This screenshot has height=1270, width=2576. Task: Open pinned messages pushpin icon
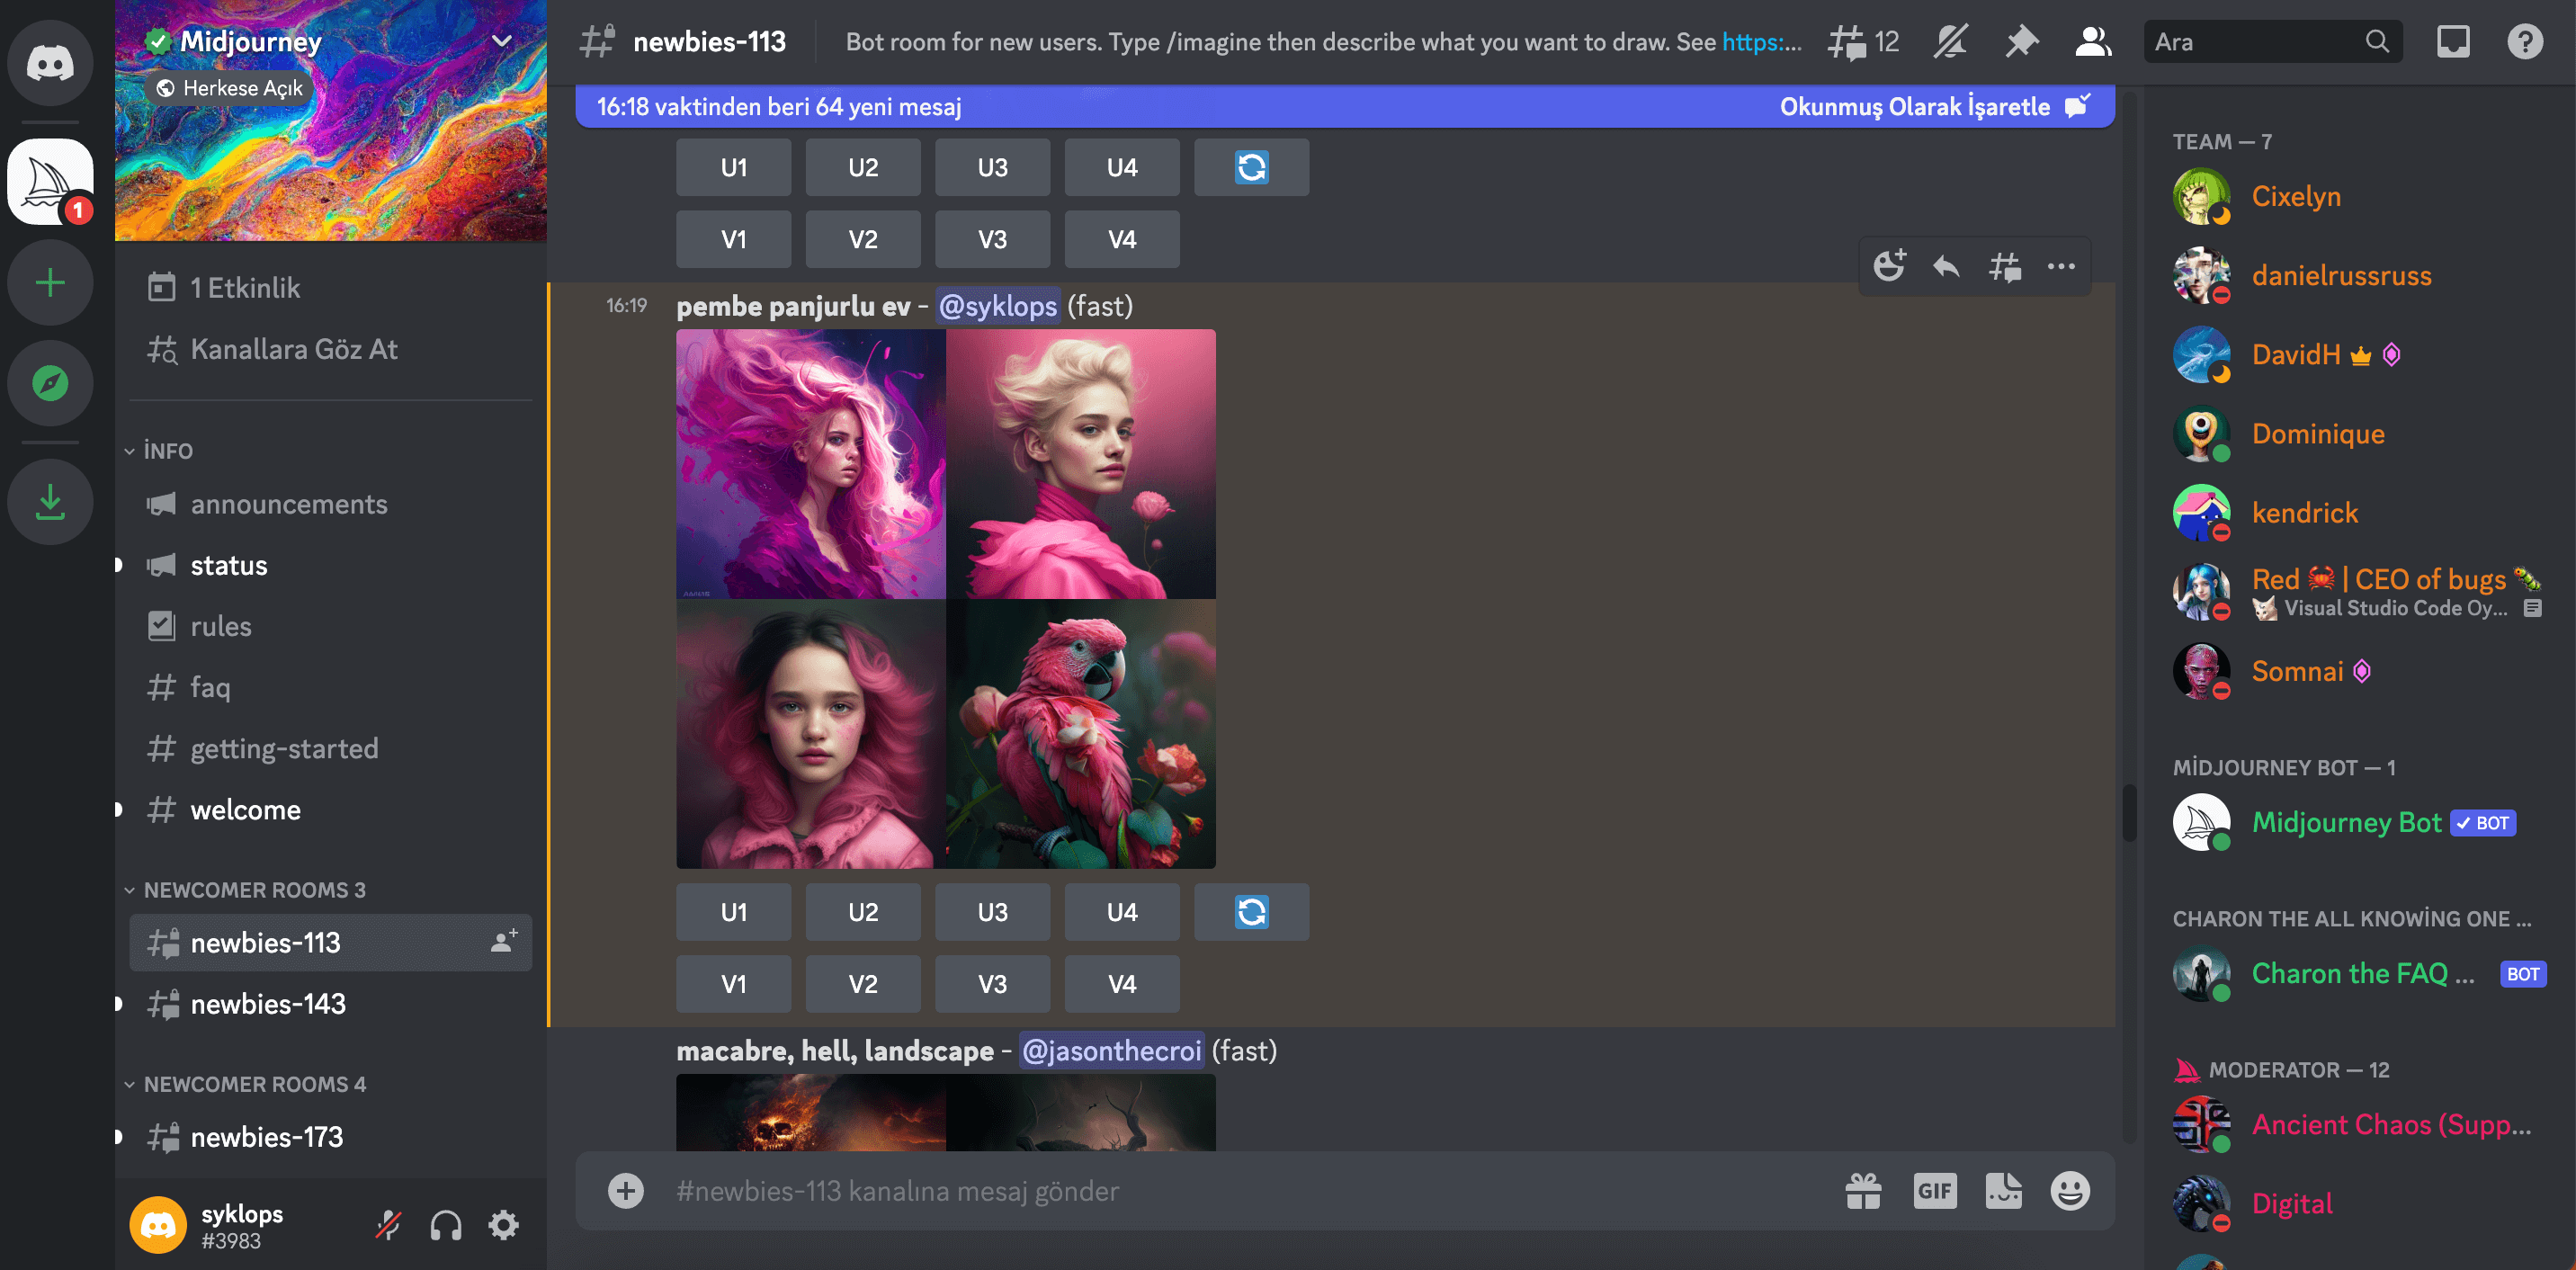2021,42
